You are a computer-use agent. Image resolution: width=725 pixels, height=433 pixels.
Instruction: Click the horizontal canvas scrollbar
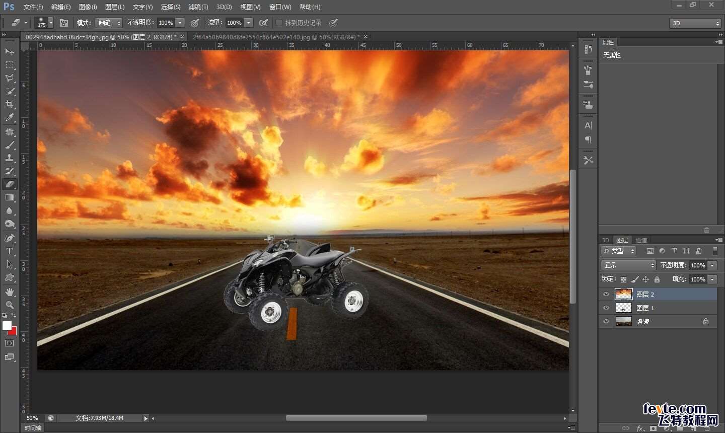[356, 418]
